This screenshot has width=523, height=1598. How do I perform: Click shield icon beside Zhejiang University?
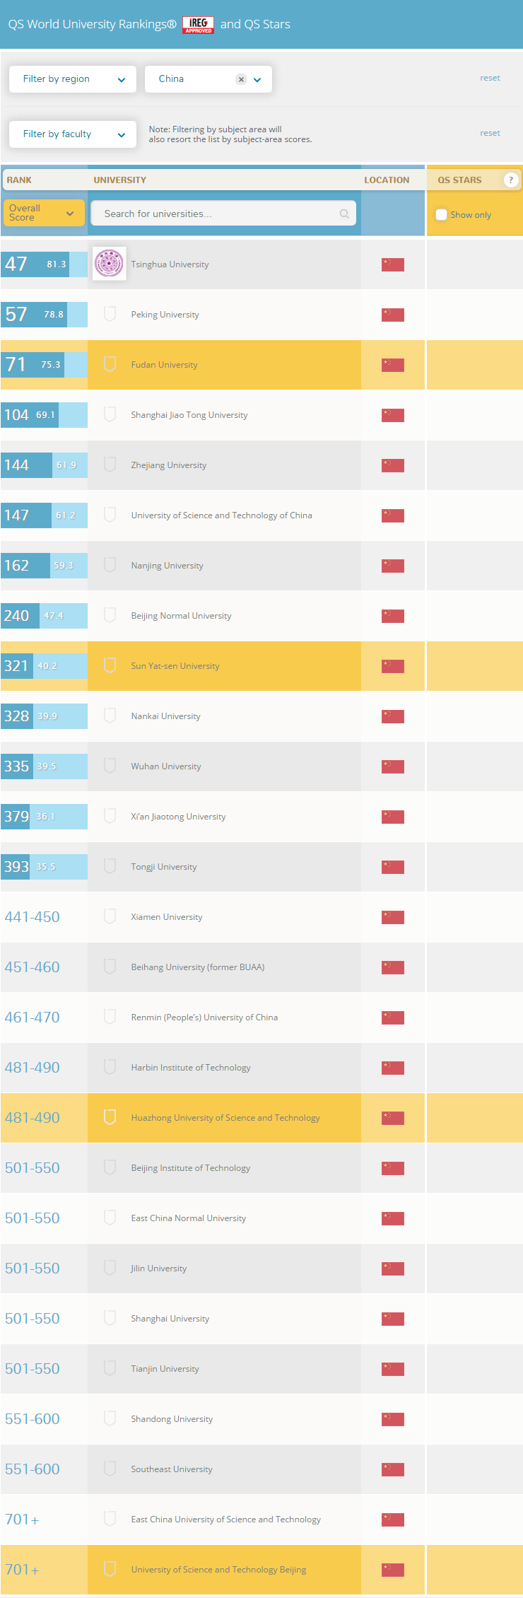pos(110,465)
